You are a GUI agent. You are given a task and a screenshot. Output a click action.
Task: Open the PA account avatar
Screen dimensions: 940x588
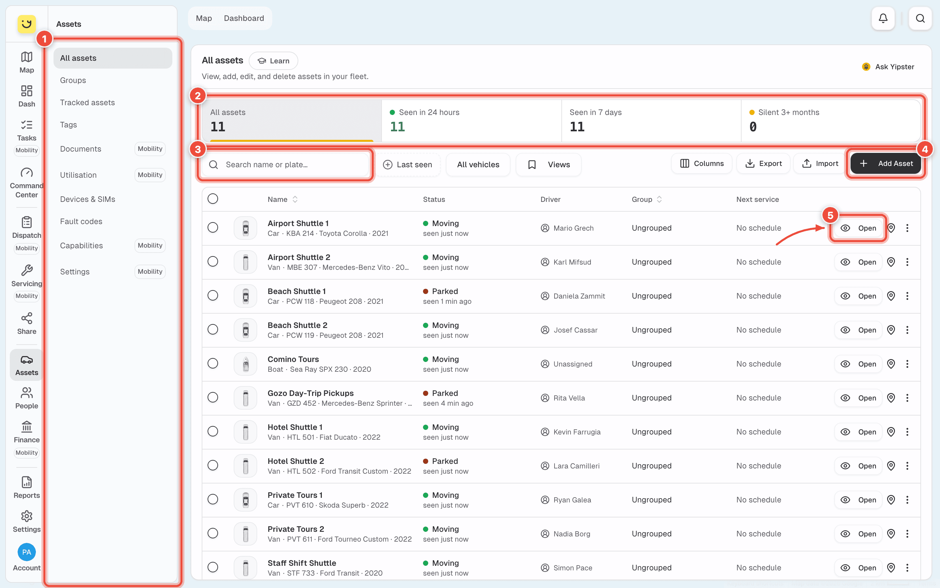(x=26, y=552)
